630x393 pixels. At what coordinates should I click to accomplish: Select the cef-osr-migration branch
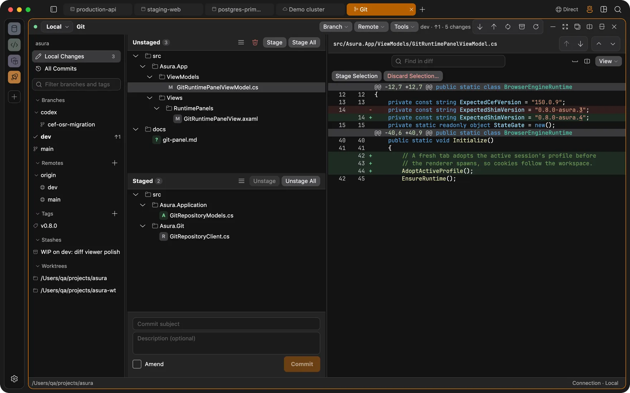[76, 125]
